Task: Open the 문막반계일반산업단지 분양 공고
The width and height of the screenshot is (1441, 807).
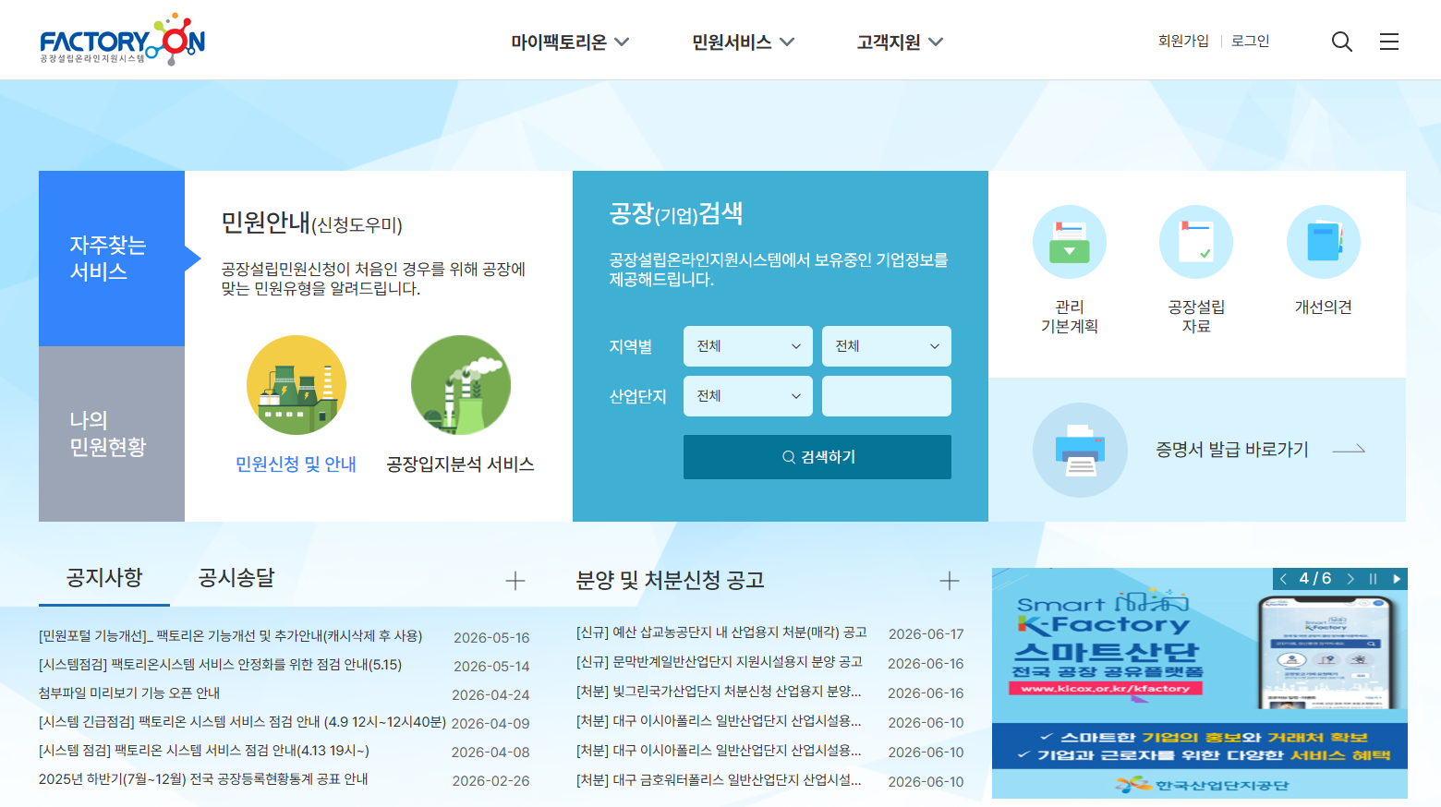Action: pos(720,662)
